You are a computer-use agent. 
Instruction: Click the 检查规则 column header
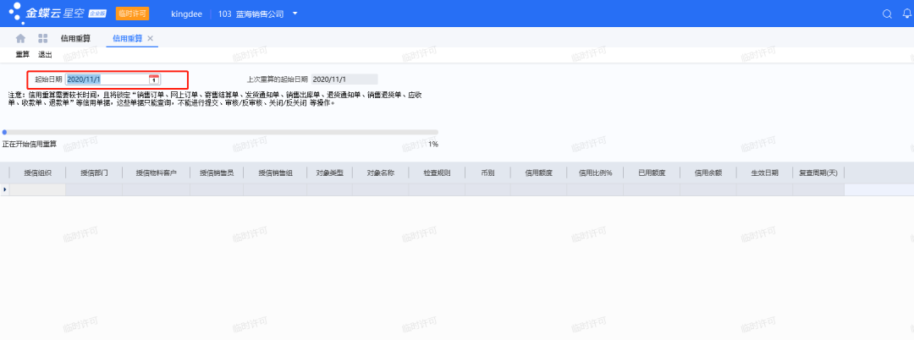(438, 173)
